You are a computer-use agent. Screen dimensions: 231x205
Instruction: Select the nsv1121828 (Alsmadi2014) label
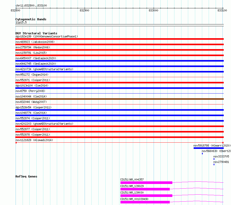pos(34,140)
